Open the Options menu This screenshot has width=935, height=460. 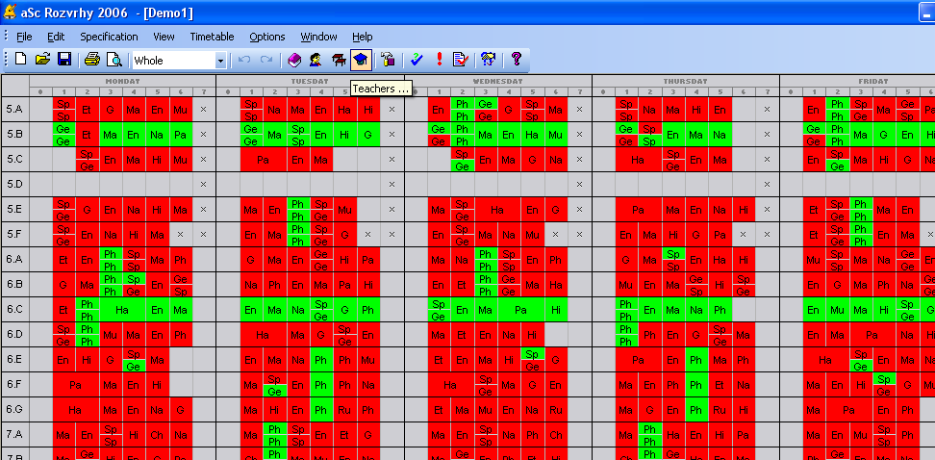pyautogui.click(x=267, y=37)
